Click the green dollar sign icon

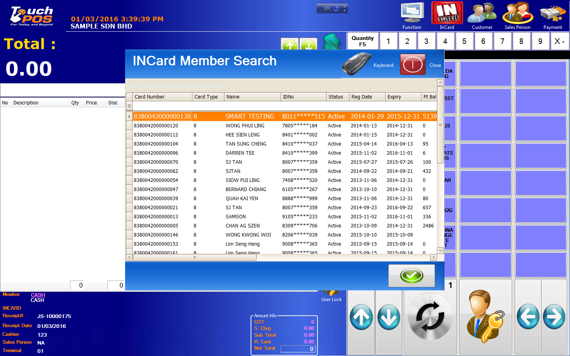[332, 42]
